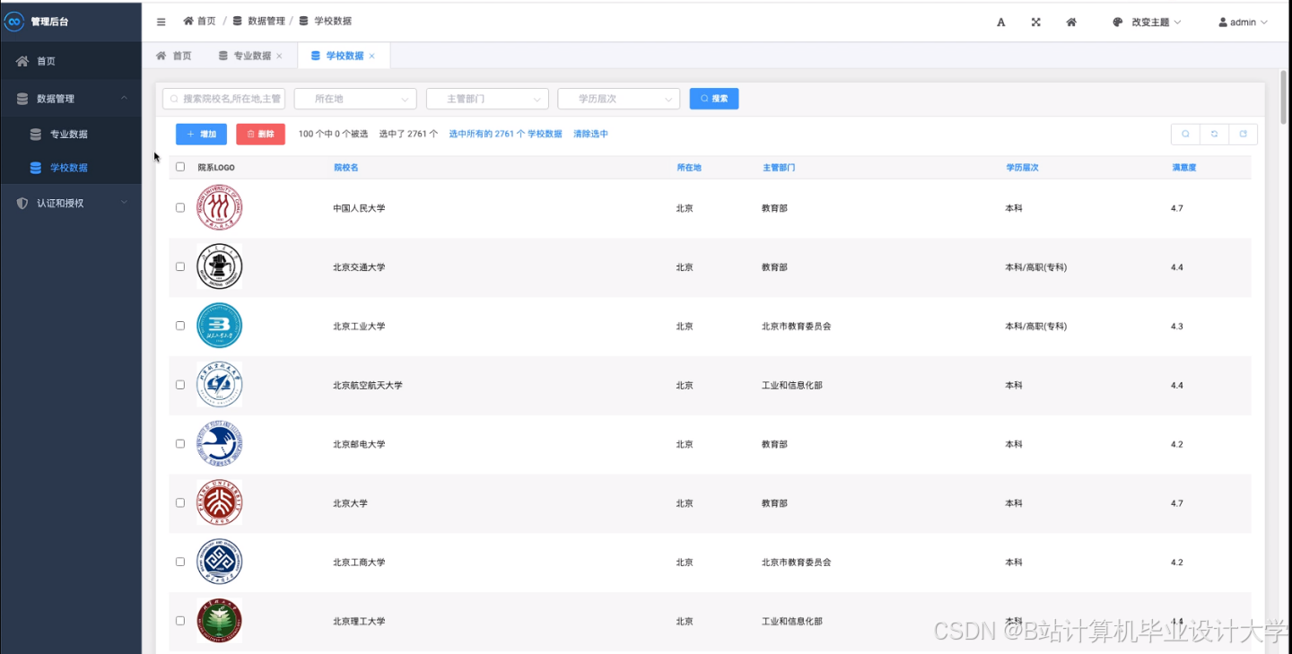Open the search icon in the table toolbar
The height and width of the screenshot is (654, 1292).
click(x=1184, y=134)
